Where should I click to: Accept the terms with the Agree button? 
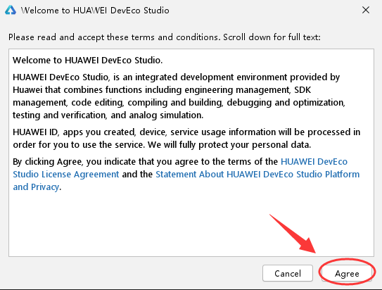347,273
